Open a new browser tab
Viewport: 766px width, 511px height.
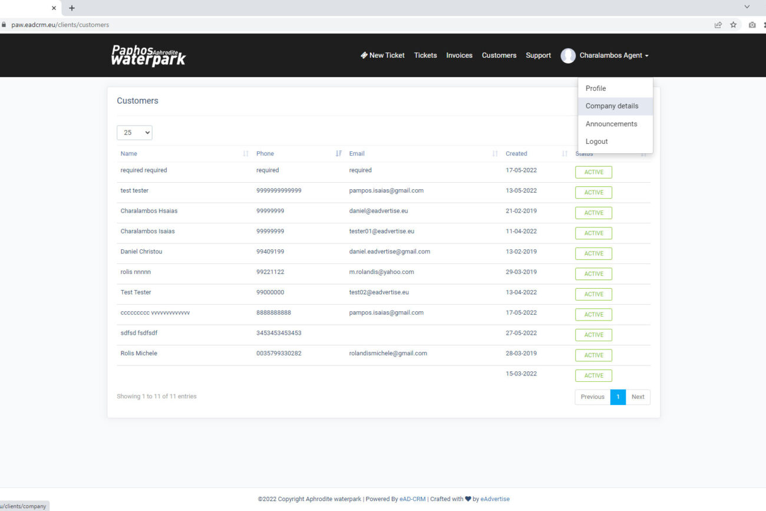[x=72, y=8]
